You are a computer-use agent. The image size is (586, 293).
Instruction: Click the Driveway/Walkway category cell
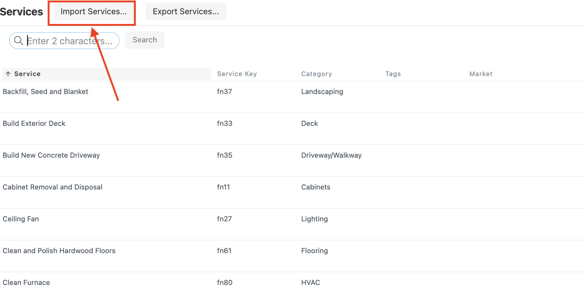point(331,155)
